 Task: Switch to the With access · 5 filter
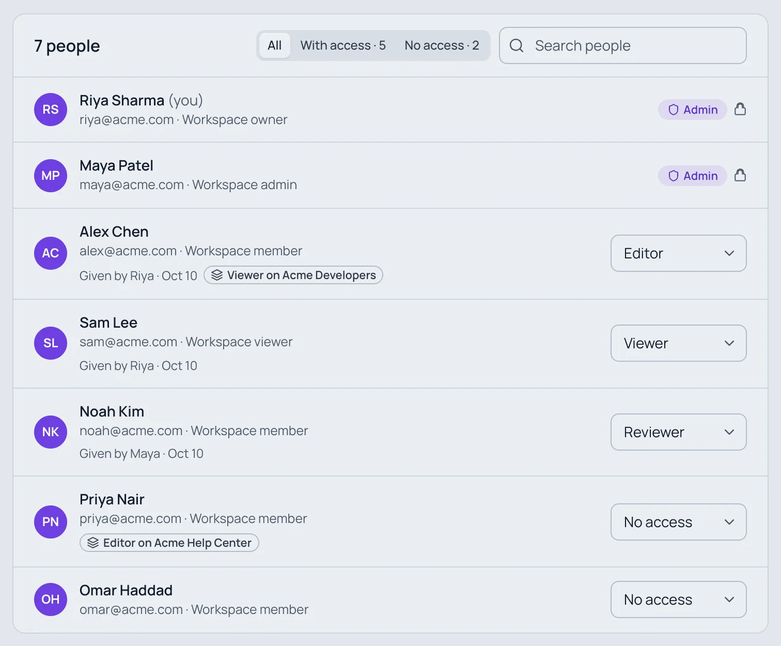click(x=343, y=45)
